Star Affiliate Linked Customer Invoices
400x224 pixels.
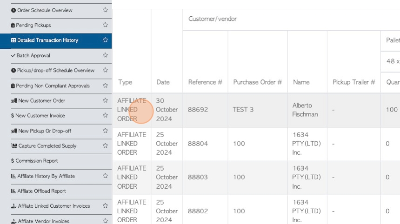tap(105, 206)
